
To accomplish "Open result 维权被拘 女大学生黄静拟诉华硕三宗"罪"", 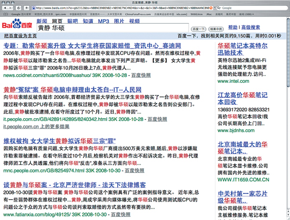I will [x=60, y=141].
